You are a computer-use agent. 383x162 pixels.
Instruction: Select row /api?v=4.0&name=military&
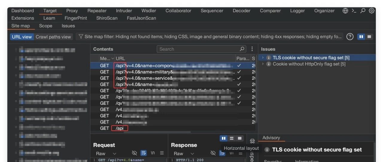(x=173, y=72)
